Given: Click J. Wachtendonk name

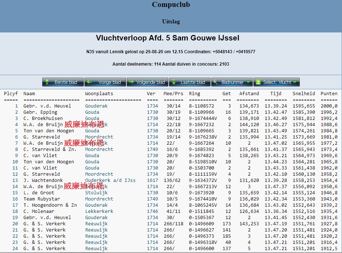Looking at the screenshot, I should (43, 180).
